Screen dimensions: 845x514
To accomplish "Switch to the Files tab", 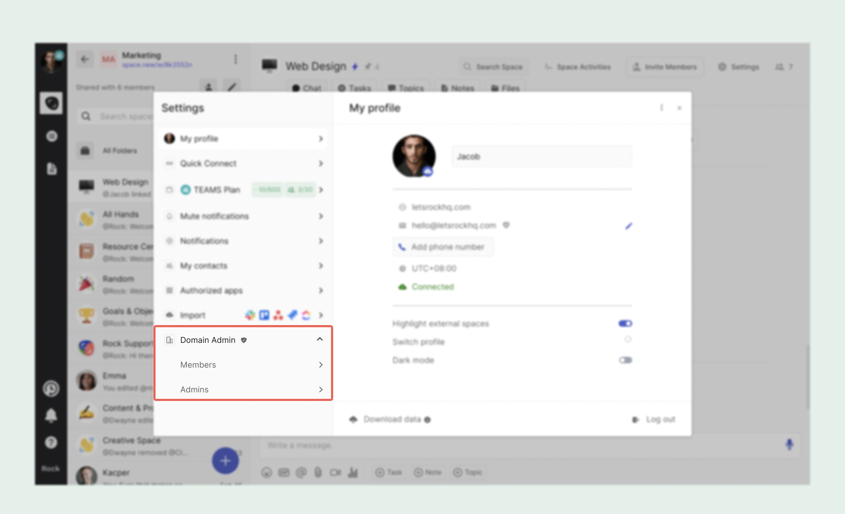I will pyautogui.click(x=505, y=88).
